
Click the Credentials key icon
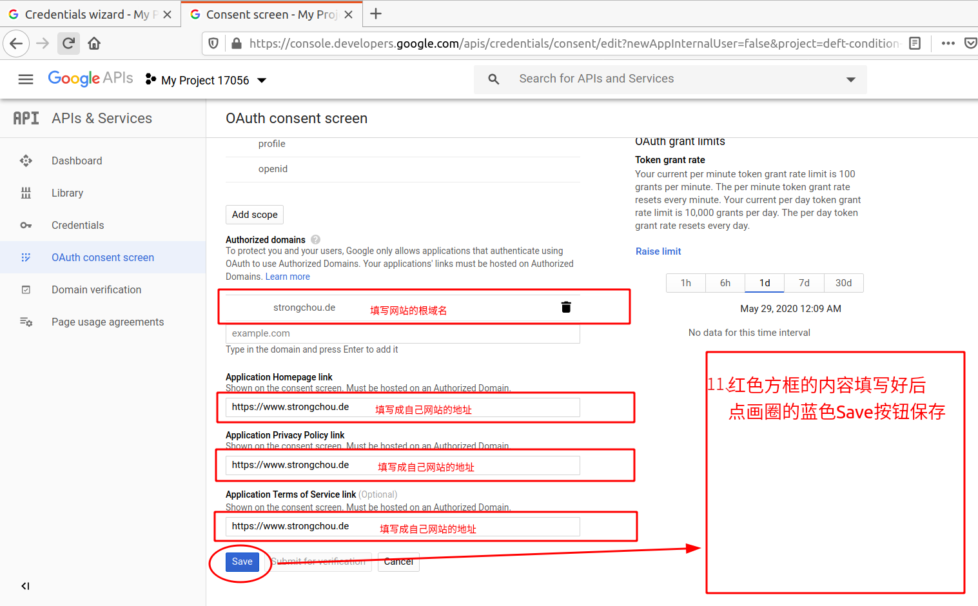click(x=26, y=225)
